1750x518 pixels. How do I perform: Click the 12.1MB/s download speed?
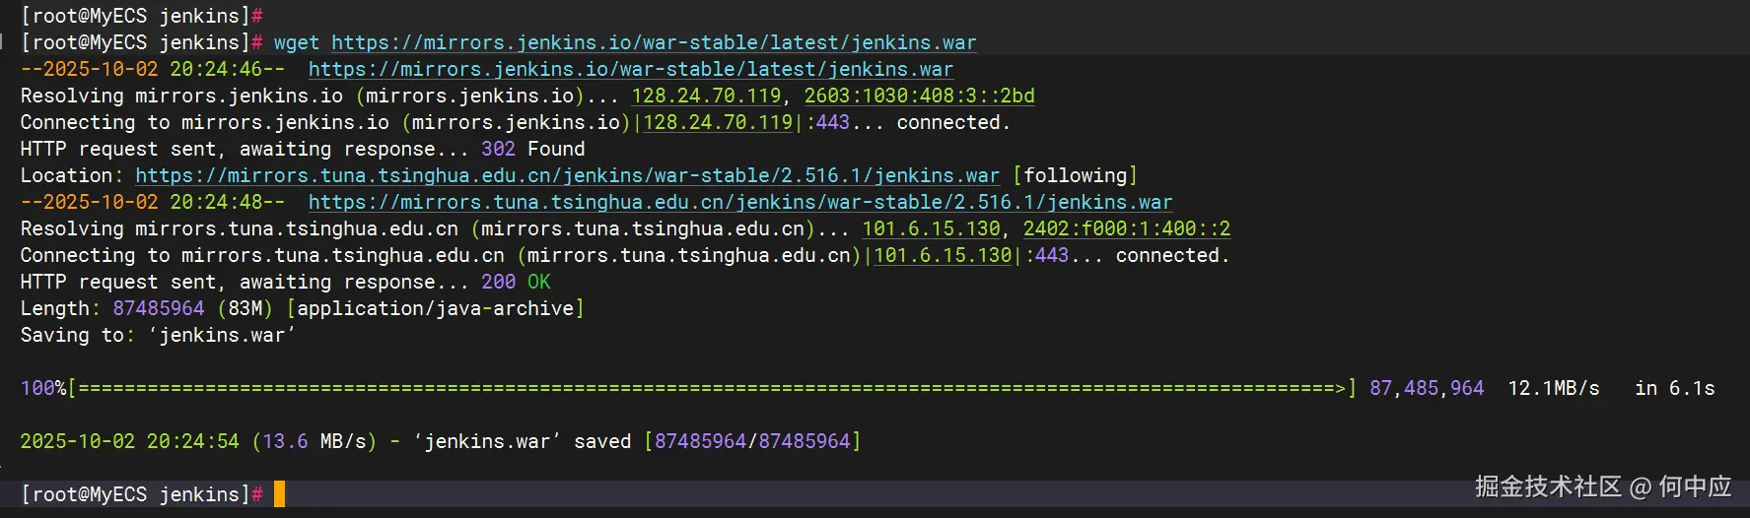[1554, 388]
